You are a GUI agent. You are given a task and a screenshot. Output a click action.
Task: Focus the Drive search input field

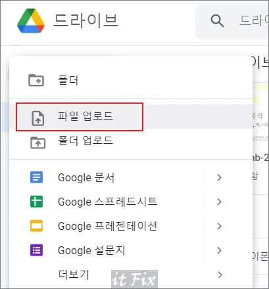point(233,21)
